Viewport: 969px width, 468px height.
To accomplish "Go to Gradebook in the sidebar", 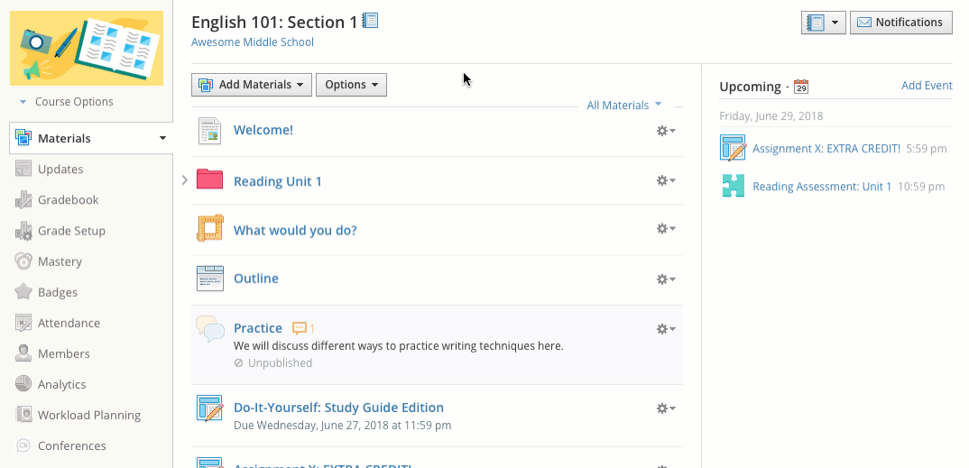I will 68,200.
